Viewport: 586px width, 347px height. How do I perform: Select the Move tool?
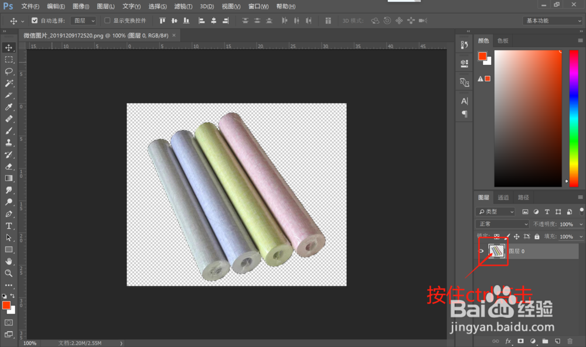coord(9,47)
